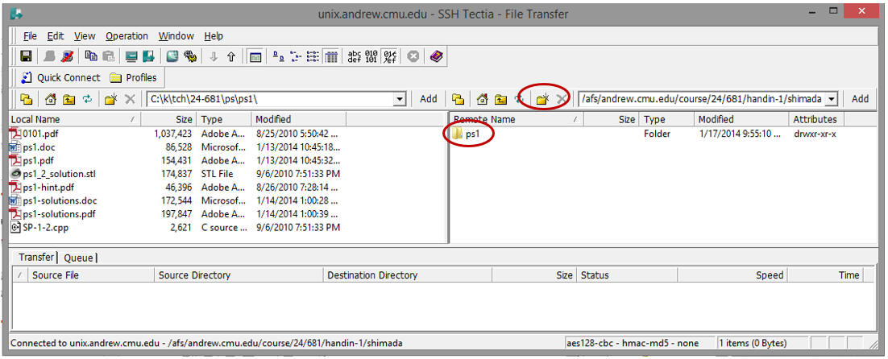
Task: Select the remote ps1 folder
Action: [466, 134]
